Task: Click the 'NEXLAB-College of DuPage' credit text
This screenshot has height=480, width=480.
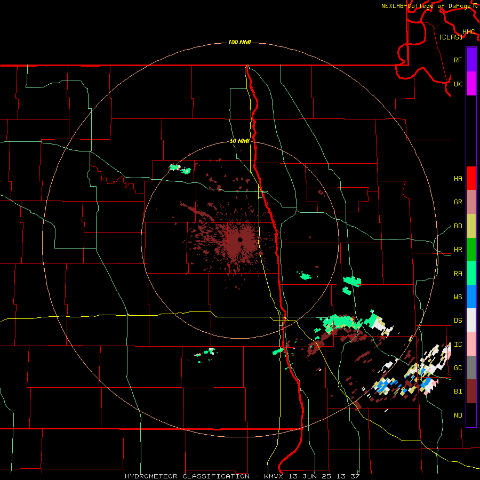Action: coord(426,6)
